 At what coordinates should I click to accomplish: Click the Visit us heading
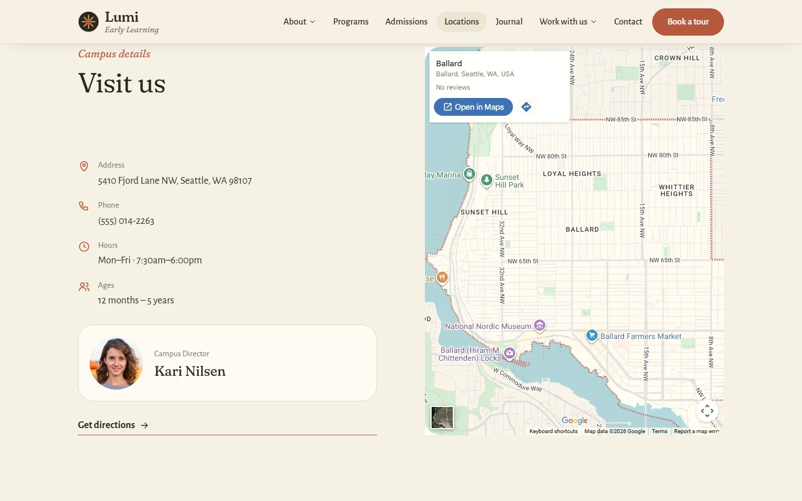click(x=122, y=83)
